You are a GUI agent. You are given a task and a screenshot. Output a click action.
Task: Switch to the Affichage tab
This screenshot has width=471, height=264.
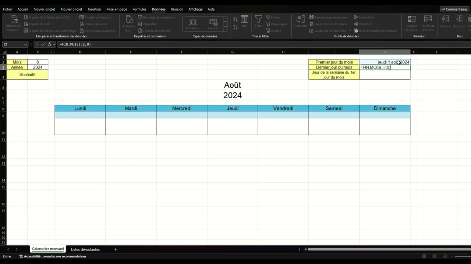tap(195, 9)
